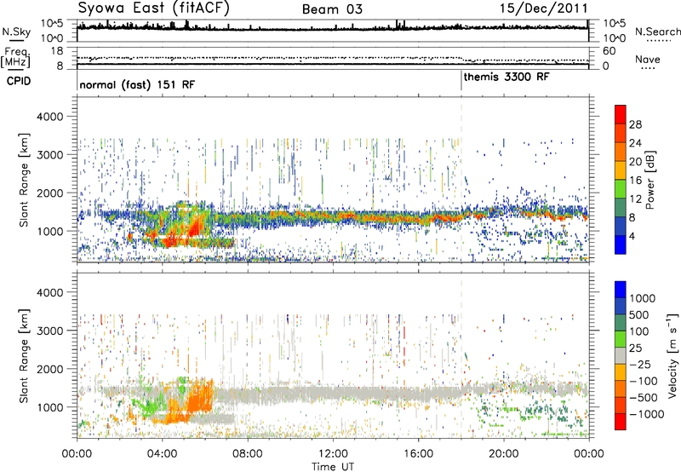681x472 pixels.
Task: Select the "themis 3300 RF" CPID text
Action: pyautogui.click(x=506, y=77)
